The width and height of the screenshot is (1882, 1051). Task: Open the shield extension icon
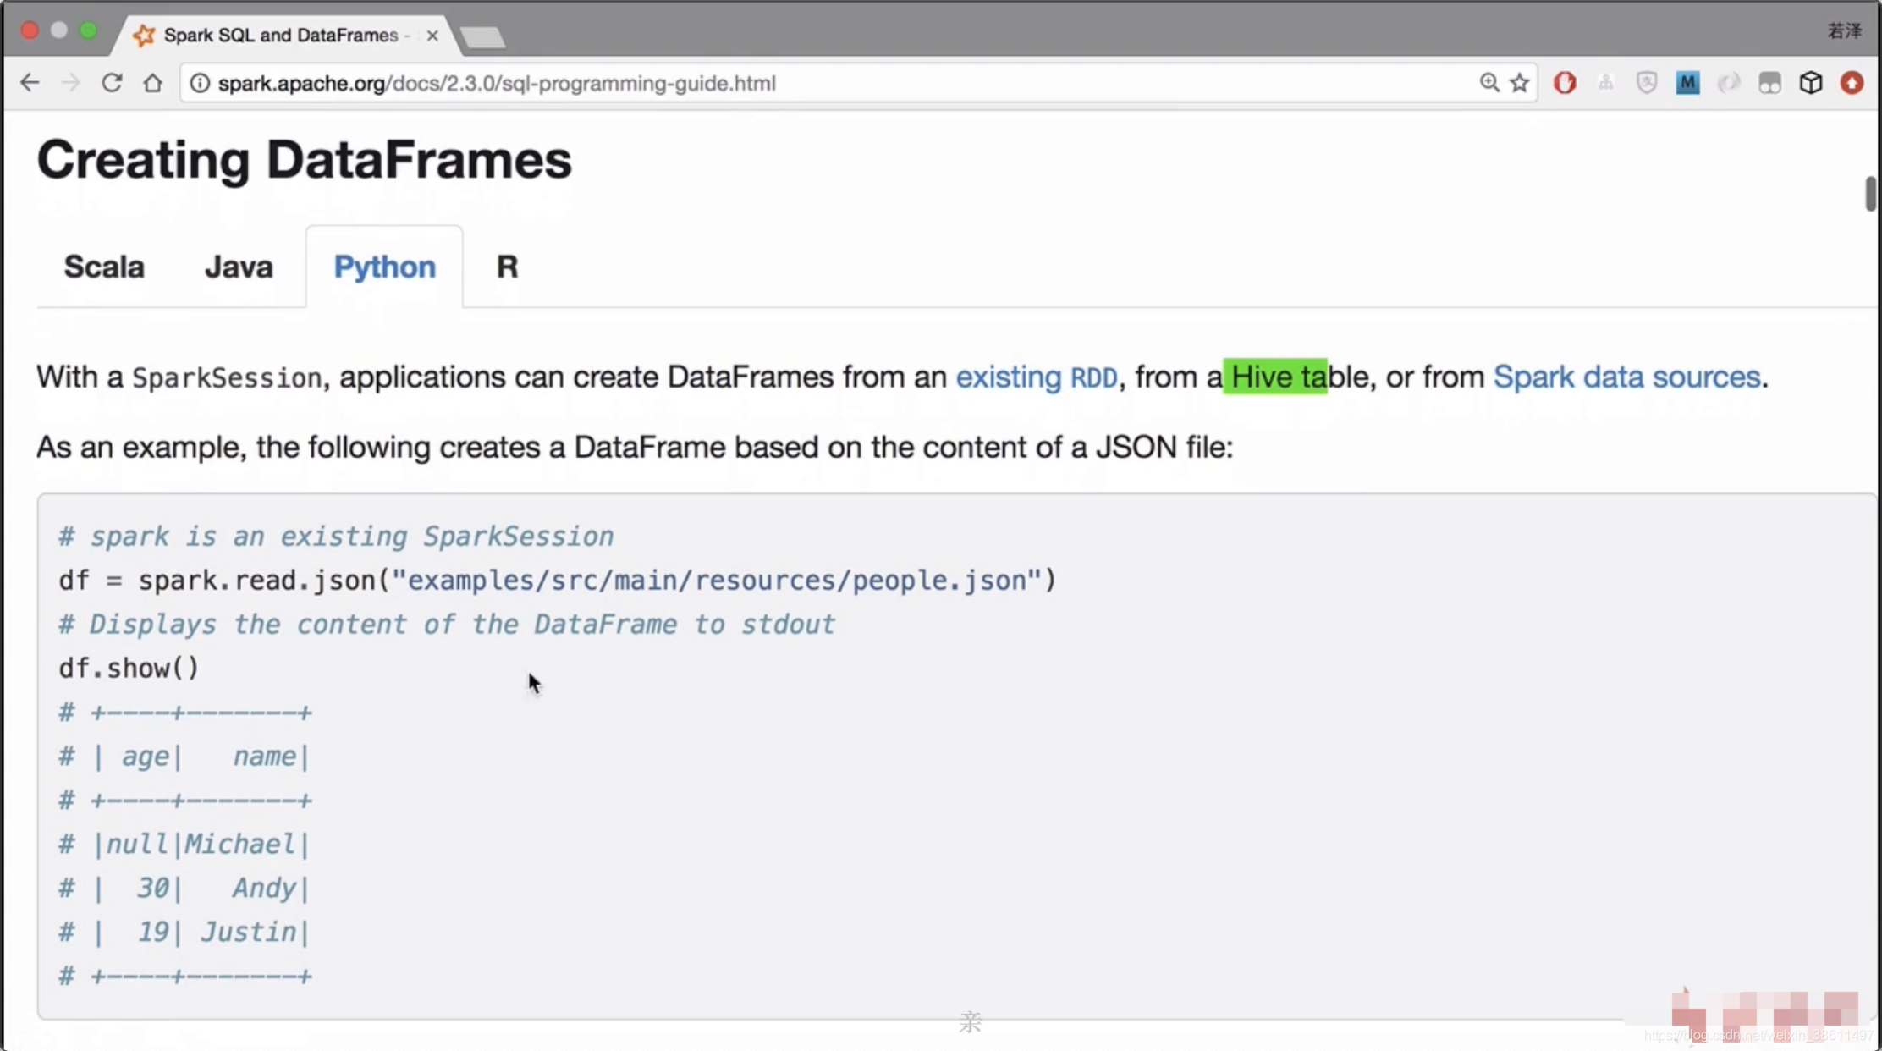(1646, 82)
